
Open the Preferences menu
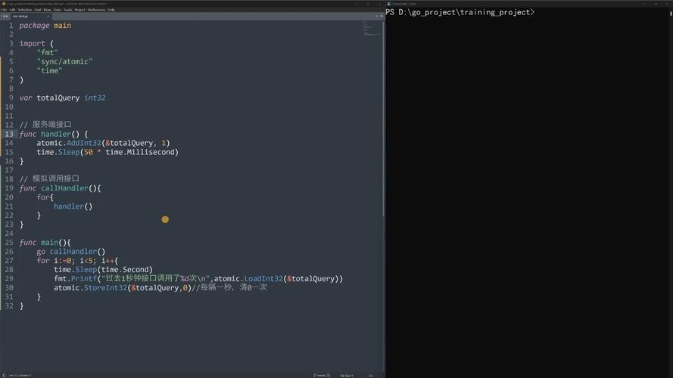coord(97,10)
